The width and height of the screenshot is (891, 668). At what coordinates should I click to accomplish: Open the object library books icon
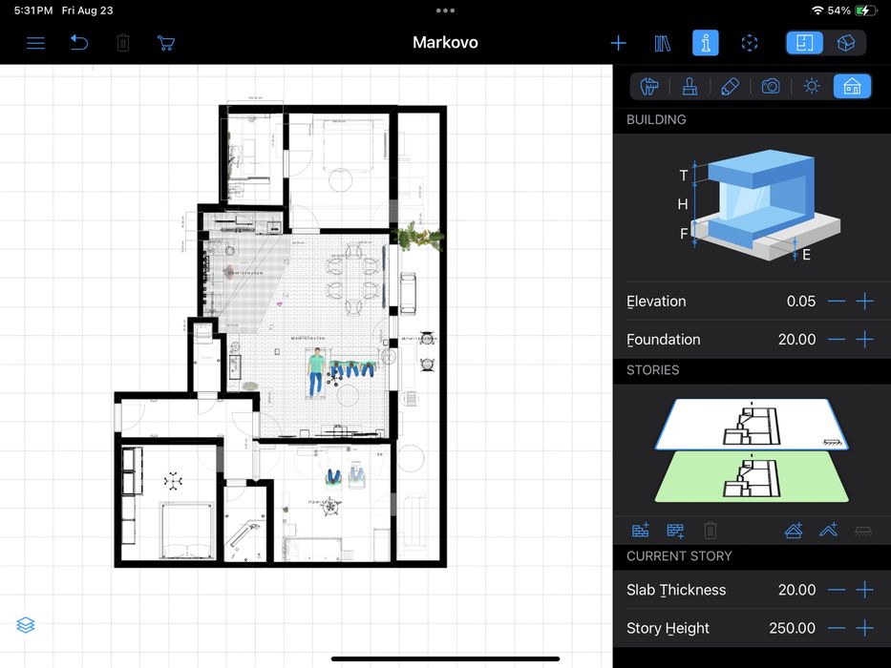click(663, 43)
